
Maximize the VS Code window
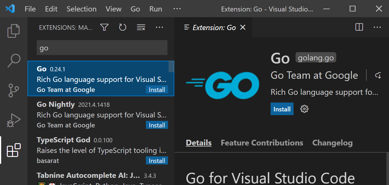coord(353,9)
